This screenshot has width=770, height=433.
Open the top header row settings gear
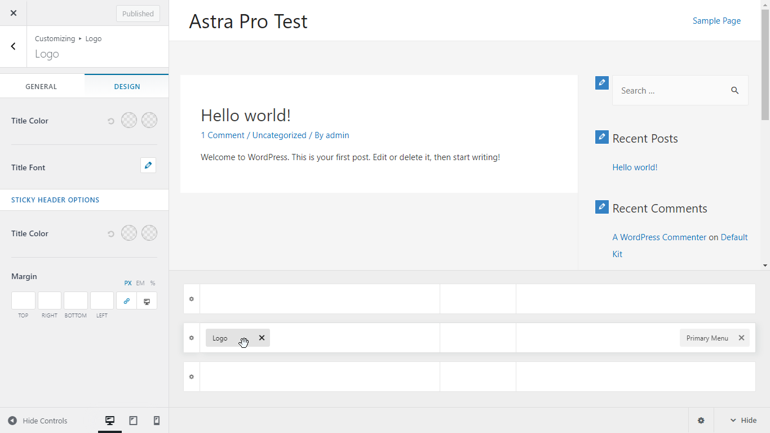coord(192,299)
